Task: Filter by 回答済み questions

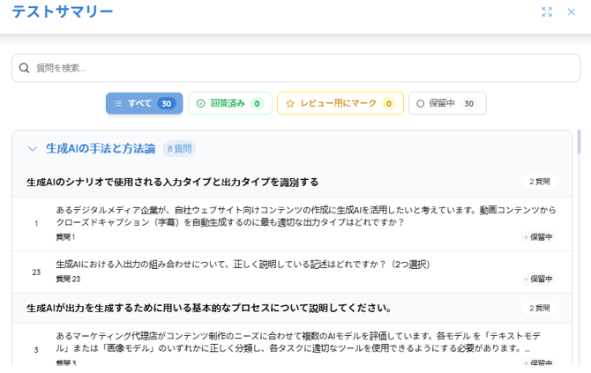Action: pos(228,103)
